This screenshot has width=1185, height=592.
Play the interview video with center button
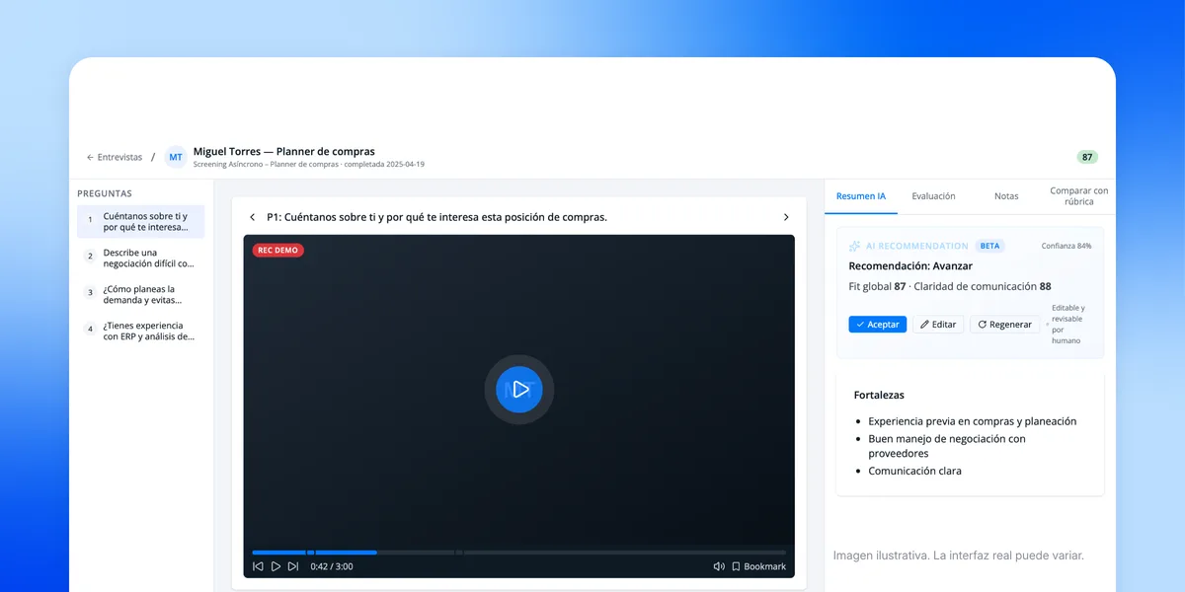pos(519,389)
